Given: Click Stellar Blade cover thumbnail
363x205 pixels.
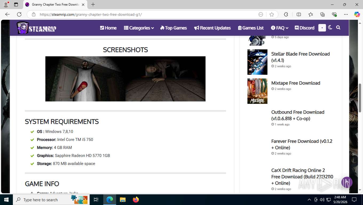Looking at the screenshot, I should pos(257,62).
